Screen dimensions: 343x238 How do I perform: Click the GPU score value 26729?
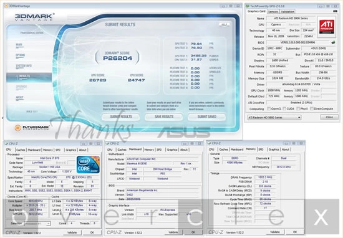pos(97,80)
